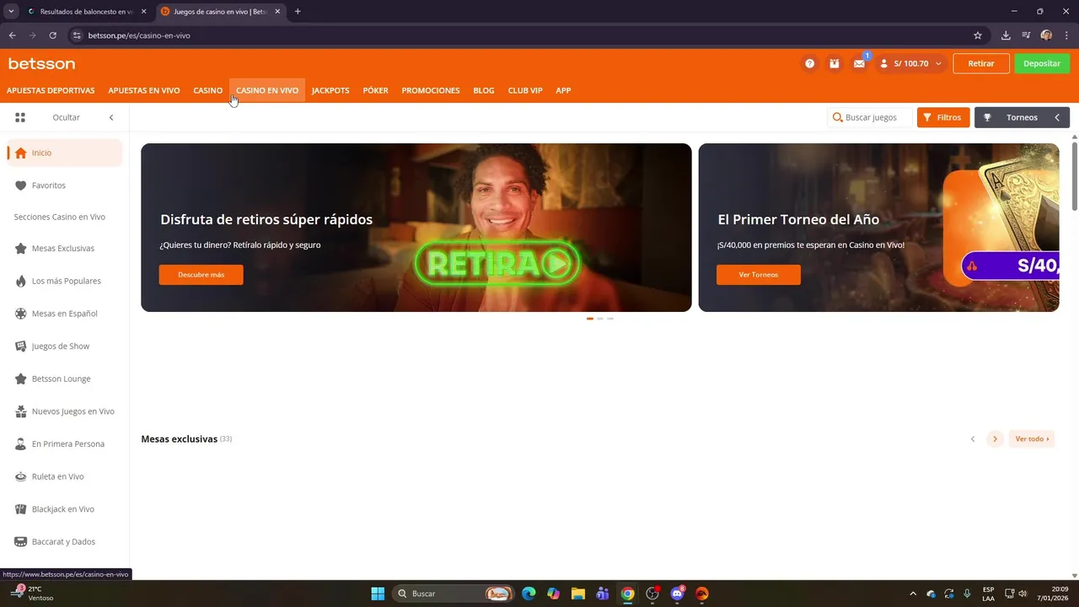
Task: Click Ver todo for Mesas exclusivas
Action: click(x=1032, y=439)
